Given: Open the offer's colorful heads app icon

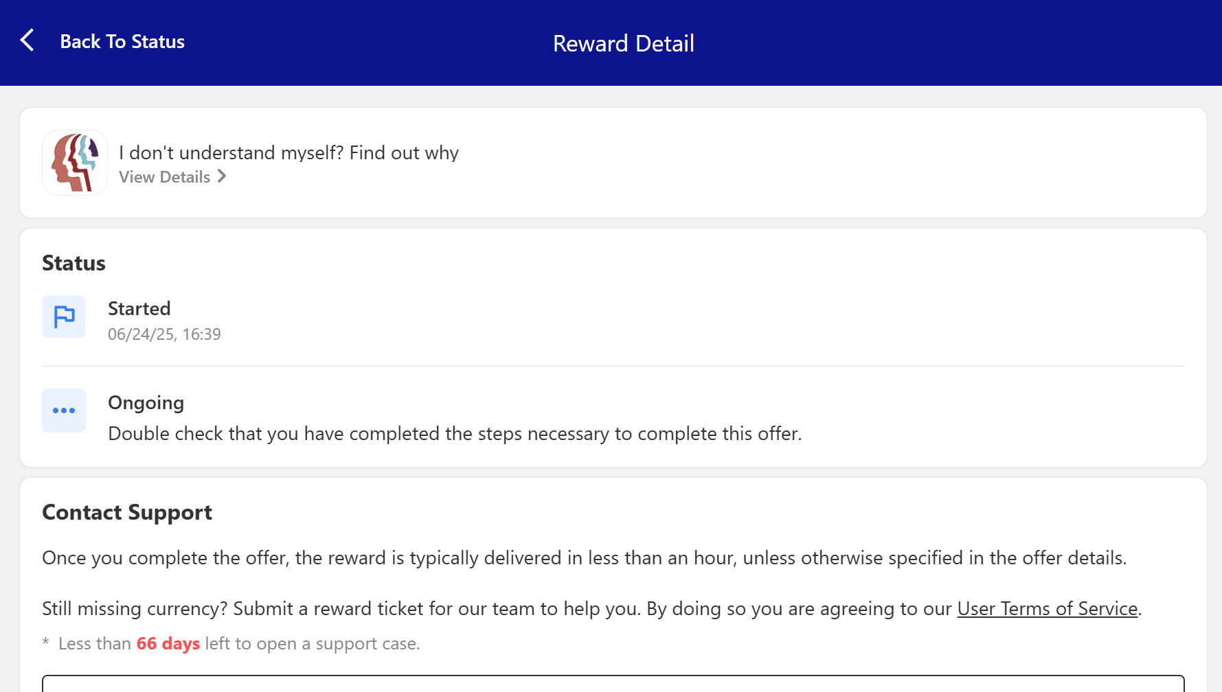Looking at the screenshot, I should [x=75, y=163].
